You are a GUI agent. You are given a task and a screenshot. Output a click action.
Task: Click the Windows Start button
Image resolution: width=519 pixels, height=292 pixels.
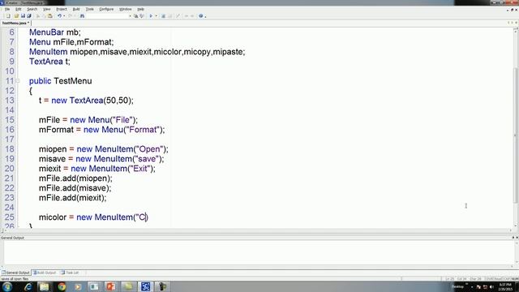(x=7, y=286)
